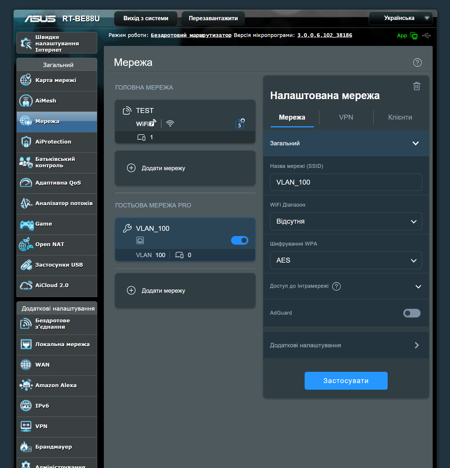This screenshot has height=468, width=450.
Task: Open the Бездротовий маршрутизатор link
Action: point(191,35)
